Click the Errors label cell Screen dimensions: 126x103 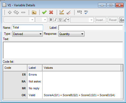(35, 75)
